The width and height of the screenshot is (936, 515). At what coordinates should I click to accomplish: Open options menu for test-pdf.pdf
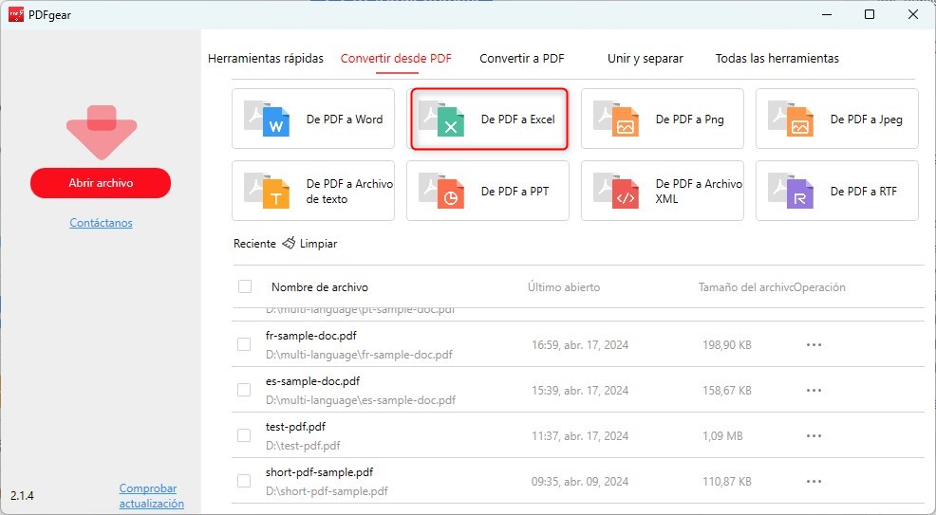(x=814, y=435)
